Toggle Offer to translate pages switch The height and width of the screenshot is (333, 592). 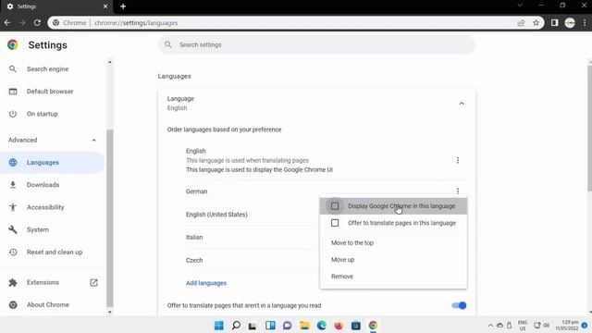(x=459, y=305)
